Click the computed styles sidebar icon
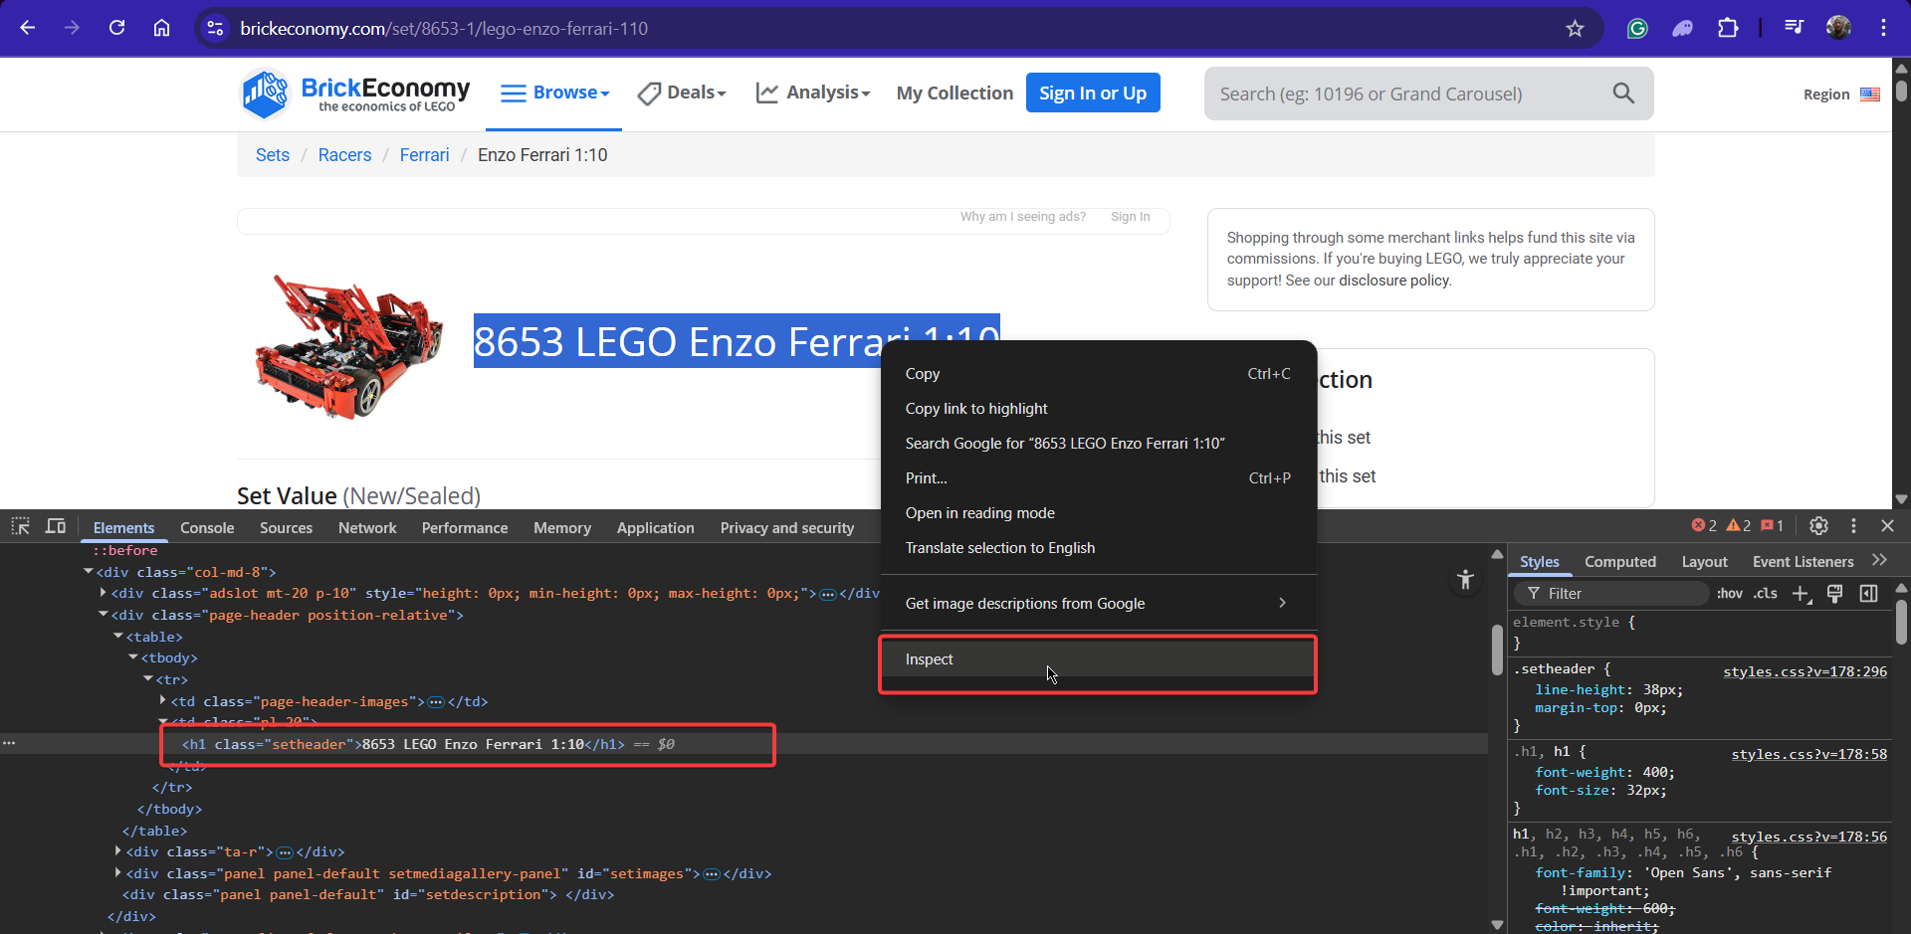Viewport: 1911px width, 934px height. point(1869,594)
